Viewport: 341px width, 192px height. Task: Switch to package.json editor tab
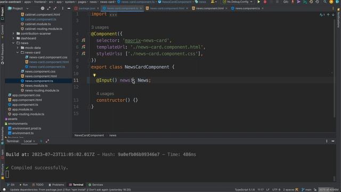tap(86, 9)
